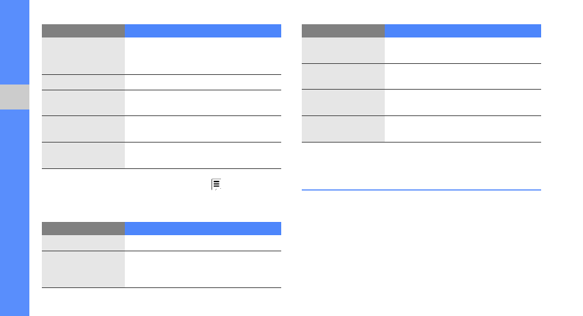Select the tall last-row gray cell in bottom-left table
Image resolution: width=583 pixels, height=316 pixels.
pos(83,269)
